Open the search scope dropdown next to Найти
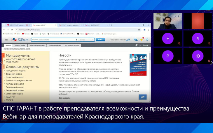213x133 pixels. click(86, 40)
